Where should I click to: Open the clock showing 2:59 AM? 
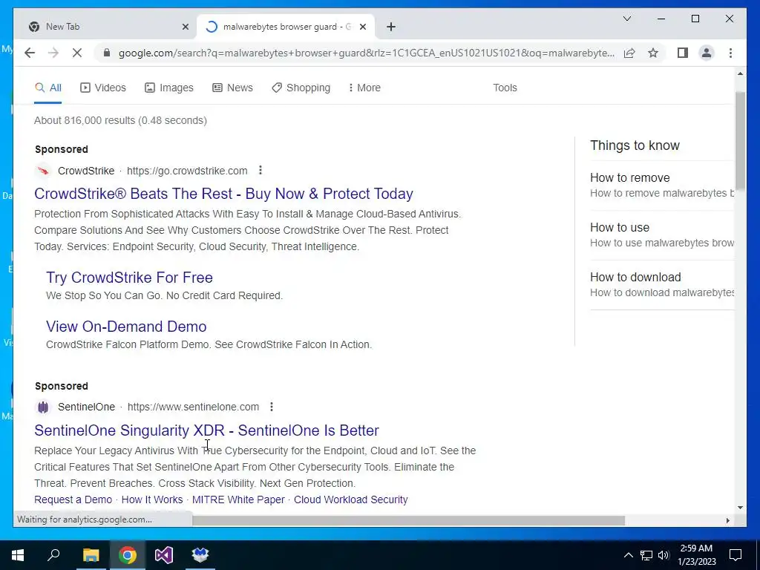[696, 555]
